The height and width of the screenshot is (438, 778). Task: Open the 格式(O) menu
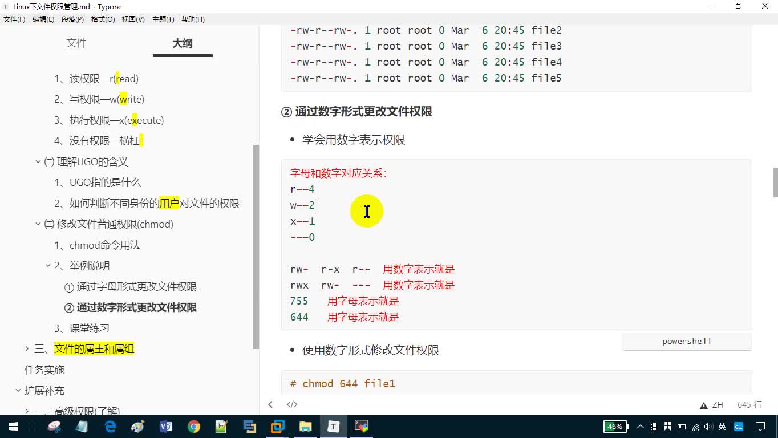tap(103, 19)
